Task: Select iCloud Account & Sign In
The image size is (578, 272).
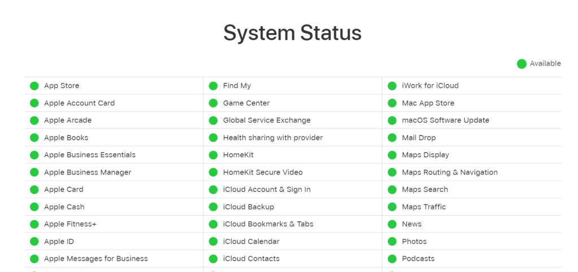Action: point(266,190)
